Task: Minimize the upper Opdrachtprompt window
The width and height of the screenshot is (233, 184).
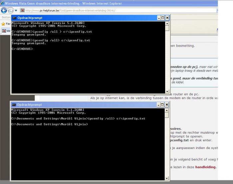Action: 159,18
